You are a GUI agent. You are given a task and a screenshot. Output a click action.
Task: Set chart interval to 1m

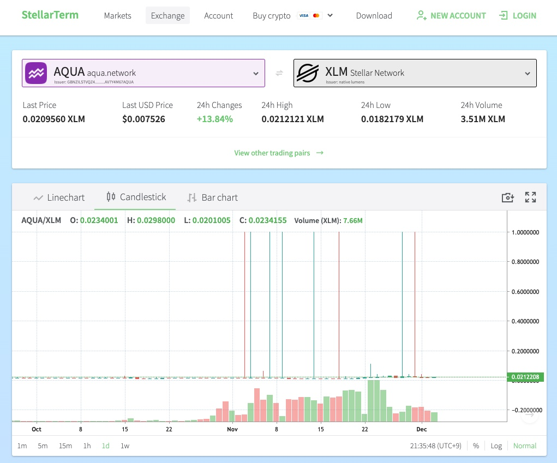point(22,446)
